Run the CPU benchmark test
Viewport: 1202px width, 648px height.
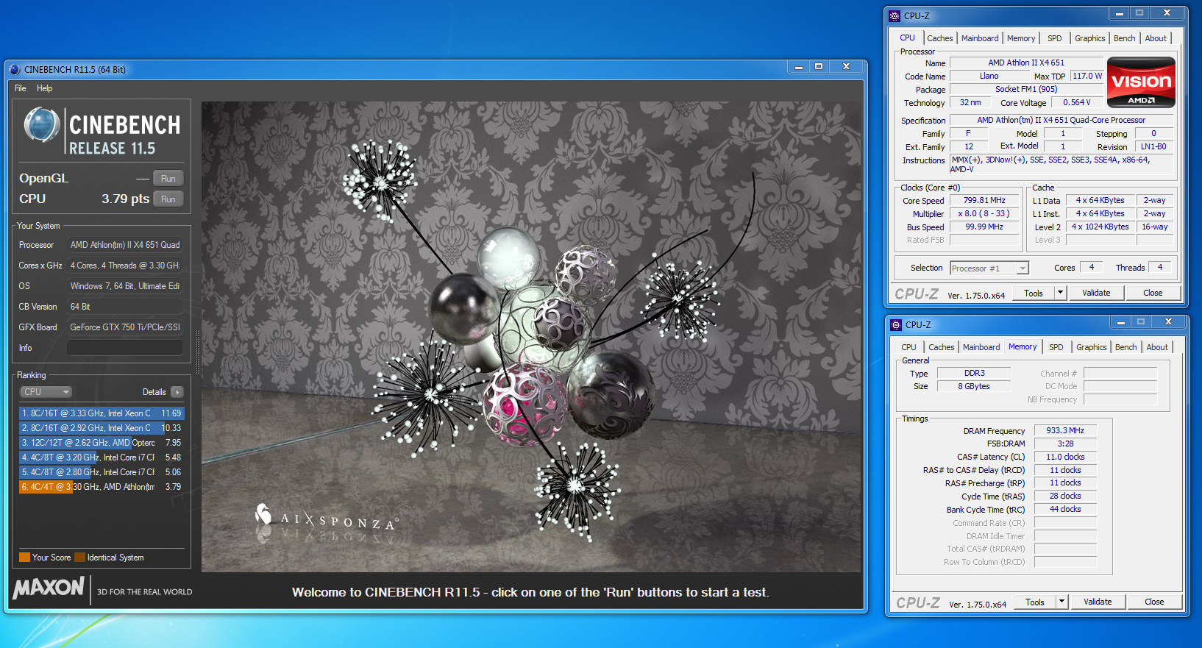168,199
